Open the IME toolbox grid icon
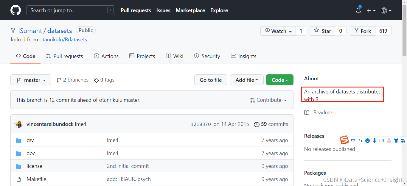 click(x=403, y=140)
